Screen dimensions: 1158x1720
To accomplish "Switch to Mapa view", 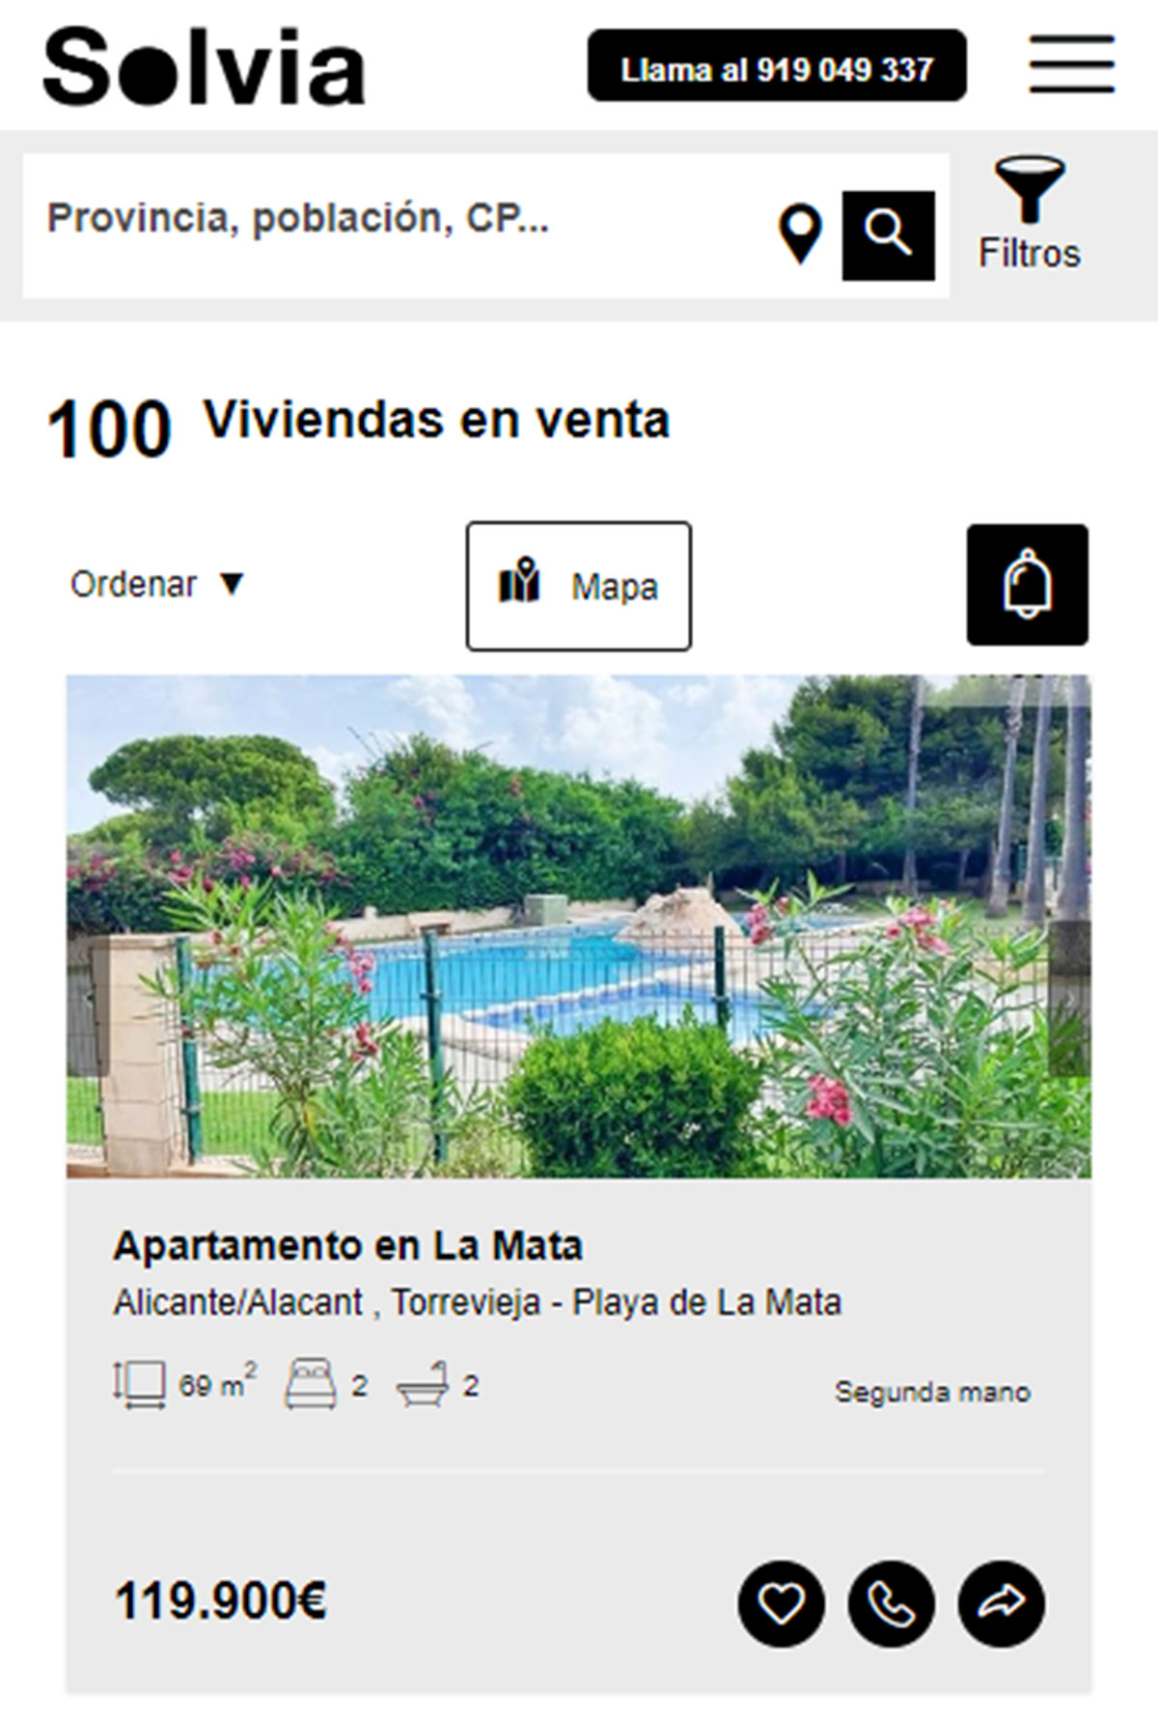I will coord(579,586).
